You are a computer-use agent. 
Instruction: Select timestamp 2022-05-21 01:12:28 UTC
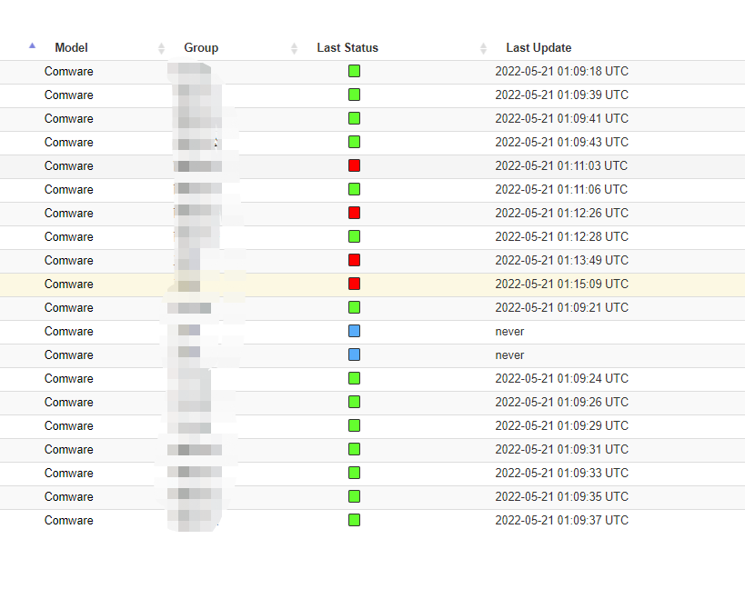(x=561, y=237)
